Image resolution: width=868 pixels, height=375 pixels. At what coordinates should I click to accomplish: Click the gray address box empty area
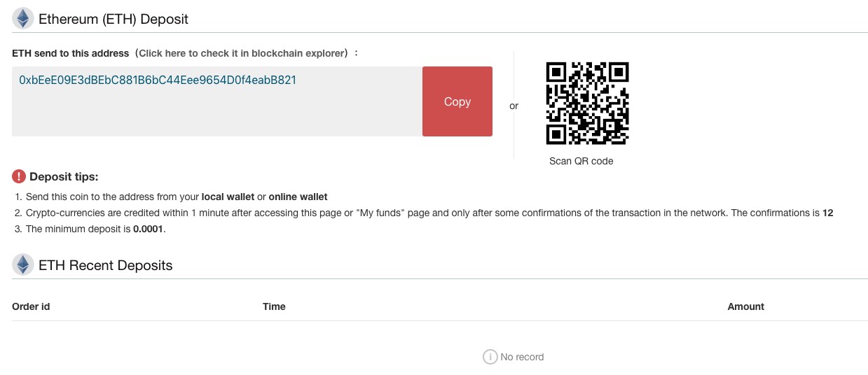(217, 113)
